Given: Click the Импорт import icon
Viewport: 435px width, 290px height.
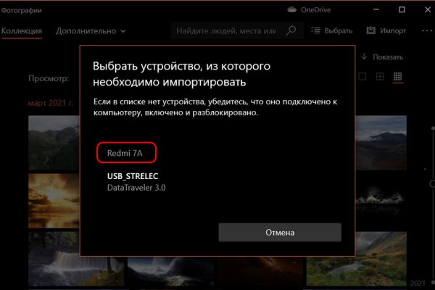Looking at the screenshot, I should pyautogui.click(x=371, y=30).
